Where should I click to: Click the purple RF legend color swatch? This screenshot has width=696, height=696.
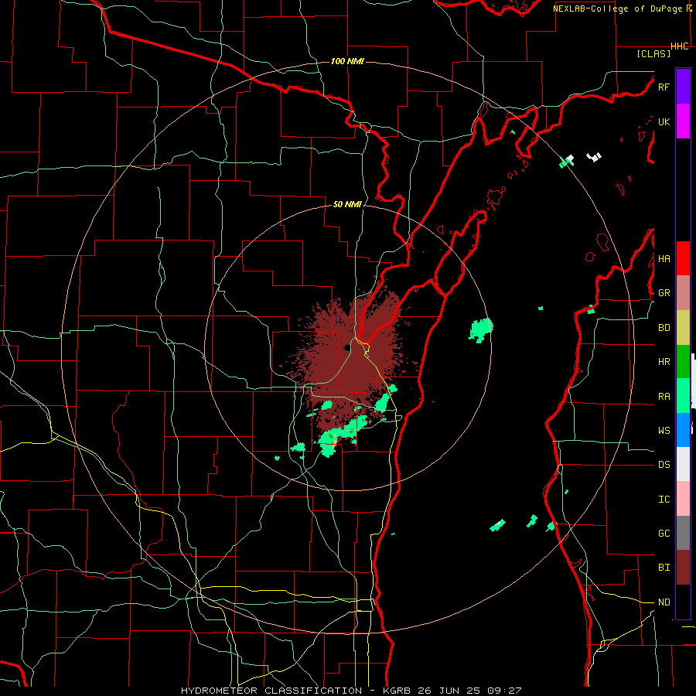tap(683, 87)
